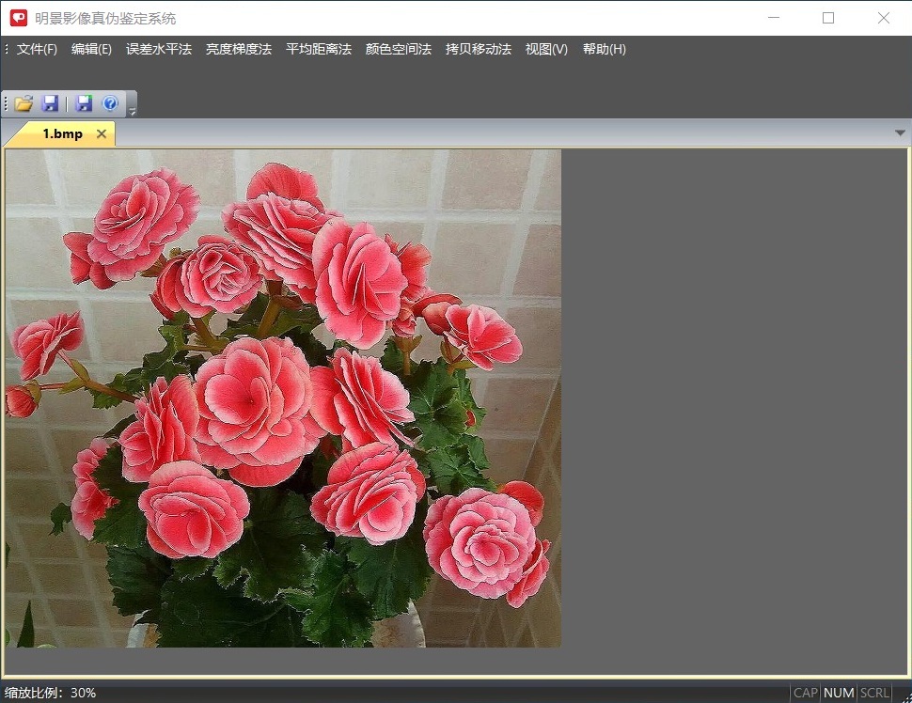Open the 亮度梯度法 menu
The width and height of the screenshot is (912, 703).
(239, 49)
